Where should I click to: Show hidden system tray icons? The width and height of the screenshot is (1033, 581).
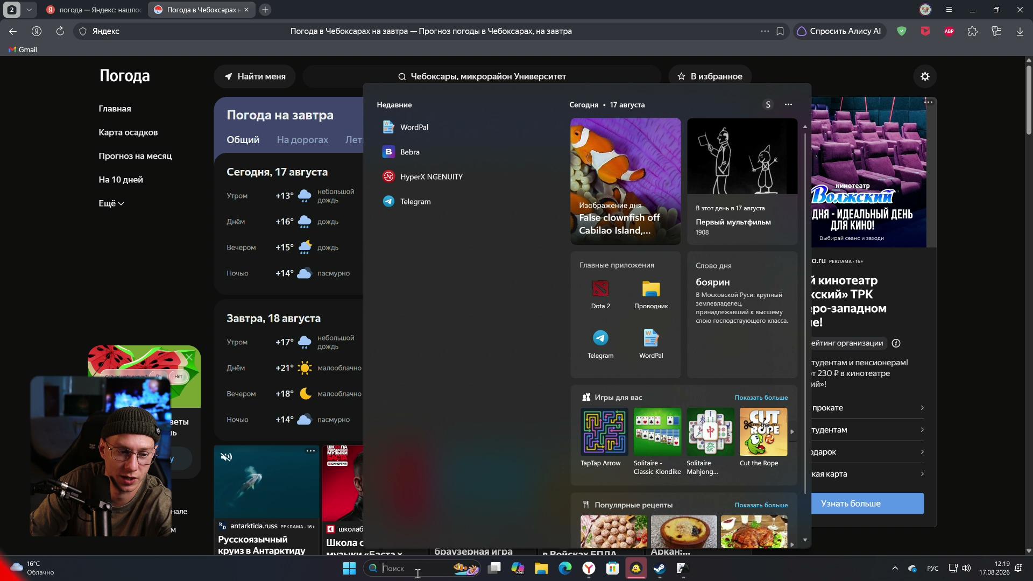(895, 568)
